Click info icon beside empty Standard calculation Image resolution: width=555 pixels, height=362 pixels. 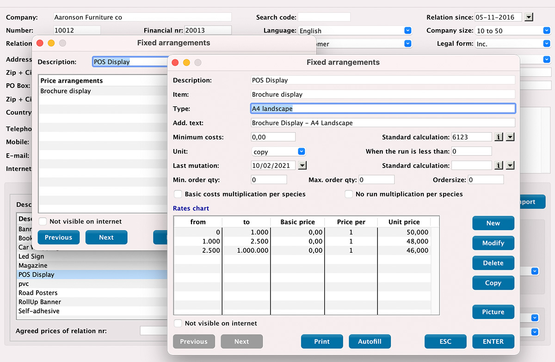(499, 165)
